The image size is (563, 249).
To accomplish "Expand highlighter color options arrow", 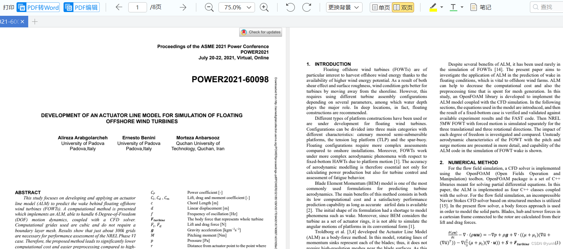I will click(442, 7).
